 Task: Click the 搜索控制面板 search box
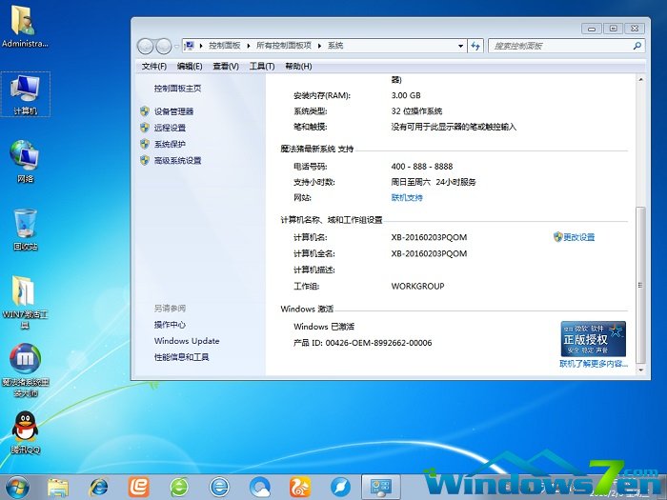(x=558, y=46)
